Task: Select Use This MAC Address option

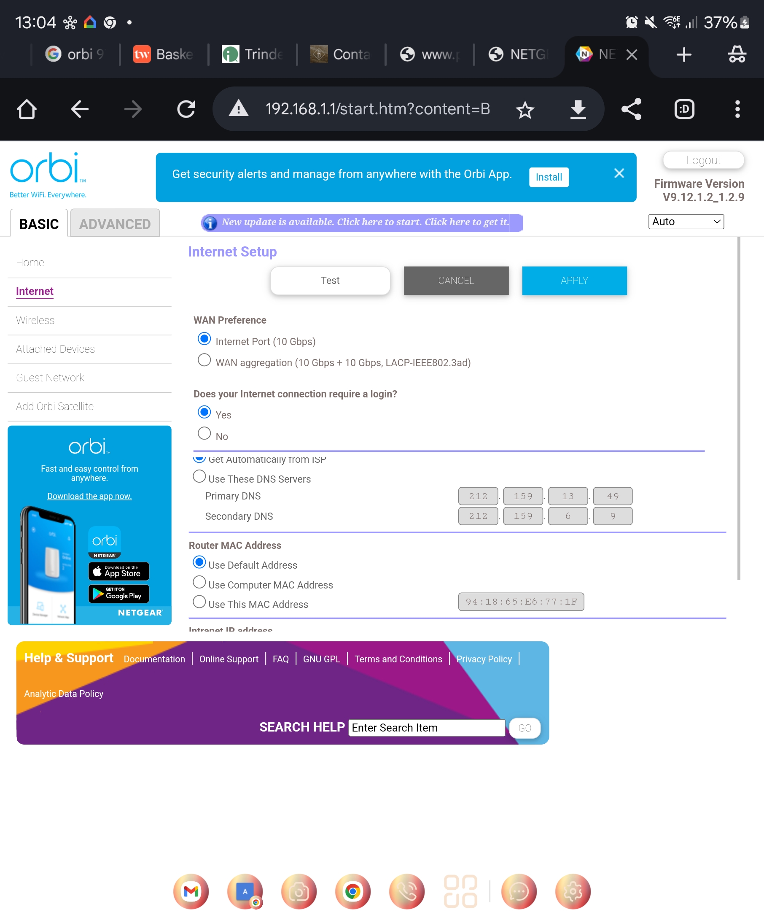Action: coord(199,602)
